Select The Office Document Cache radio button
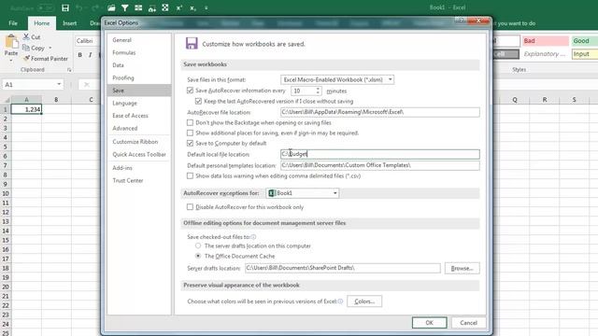 [198, 256]
